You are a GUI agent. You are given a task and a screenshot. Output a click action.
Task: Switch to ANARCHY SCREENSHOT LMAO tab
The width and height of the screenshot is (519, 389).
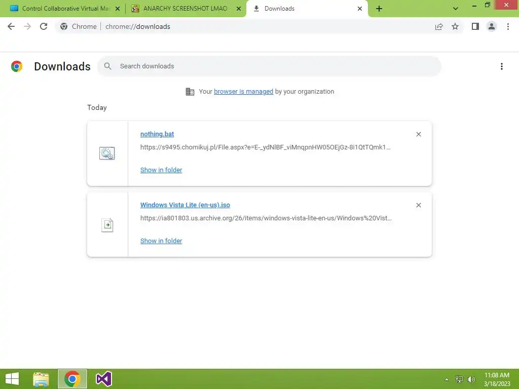pos(186,9)
